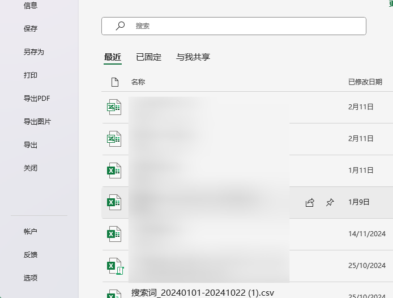Choose 保存 in the sidebar
Image resolution: width=393 pixels, height=298 pixels.
[31, 28]
